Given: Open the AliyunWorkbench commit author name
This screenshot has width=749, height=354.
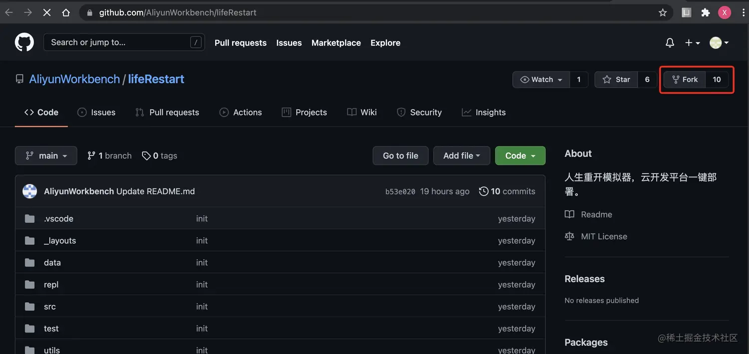Looking at the screenshot, I should point(79,191).
